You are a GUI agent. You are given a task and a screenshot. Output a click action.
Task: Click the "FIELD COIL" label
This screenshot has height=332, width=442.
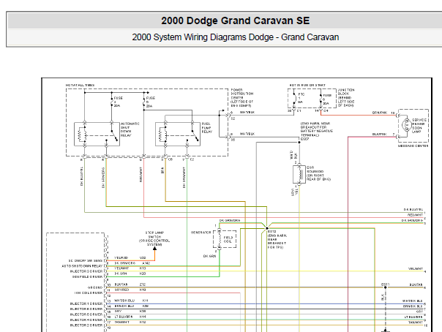tap(228, 239)
